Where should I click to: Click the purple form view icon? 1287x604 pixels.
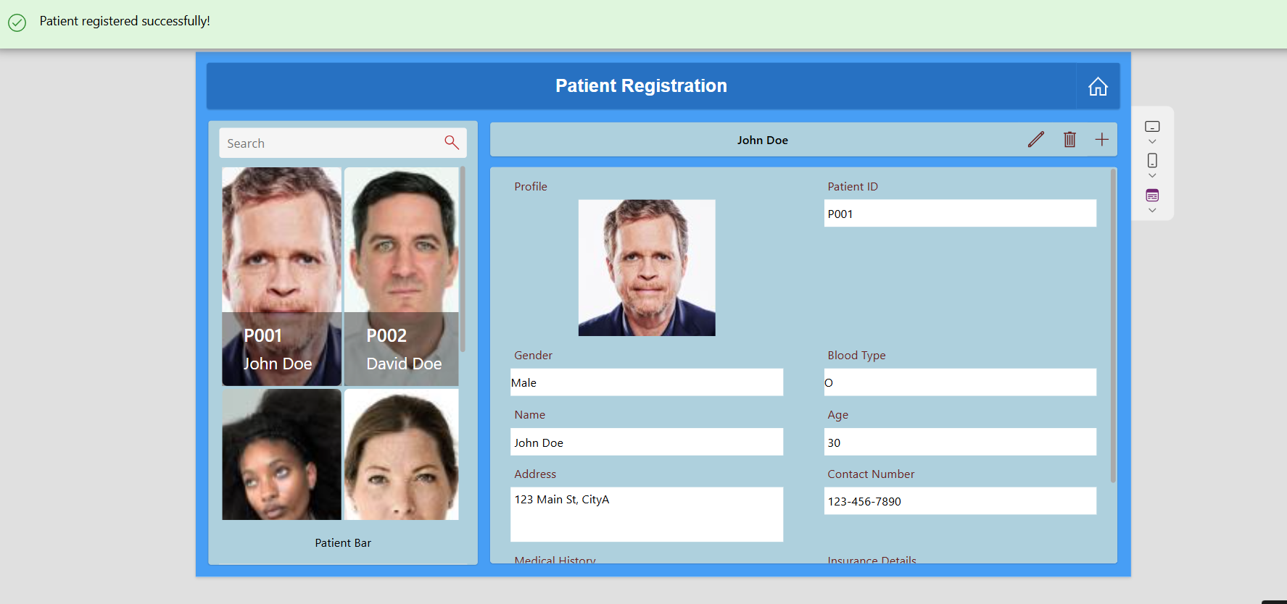coord(1152,196)
